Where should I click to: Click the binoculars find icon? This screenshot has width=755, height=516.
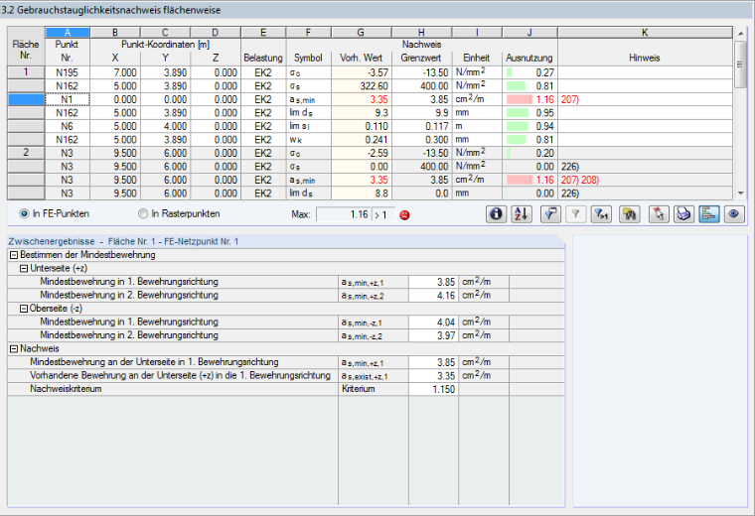pos(629,214)
